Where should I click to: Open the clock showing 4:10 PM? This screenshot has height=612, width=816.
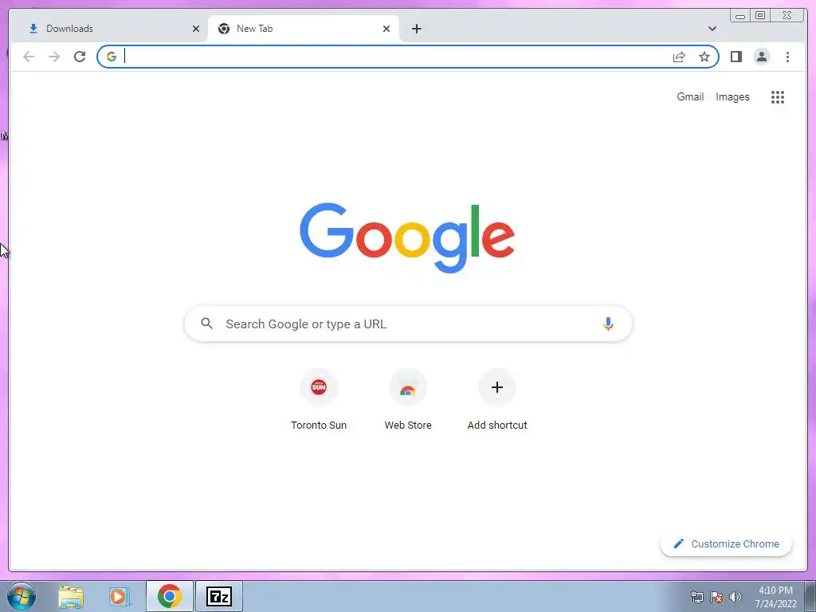775,597
